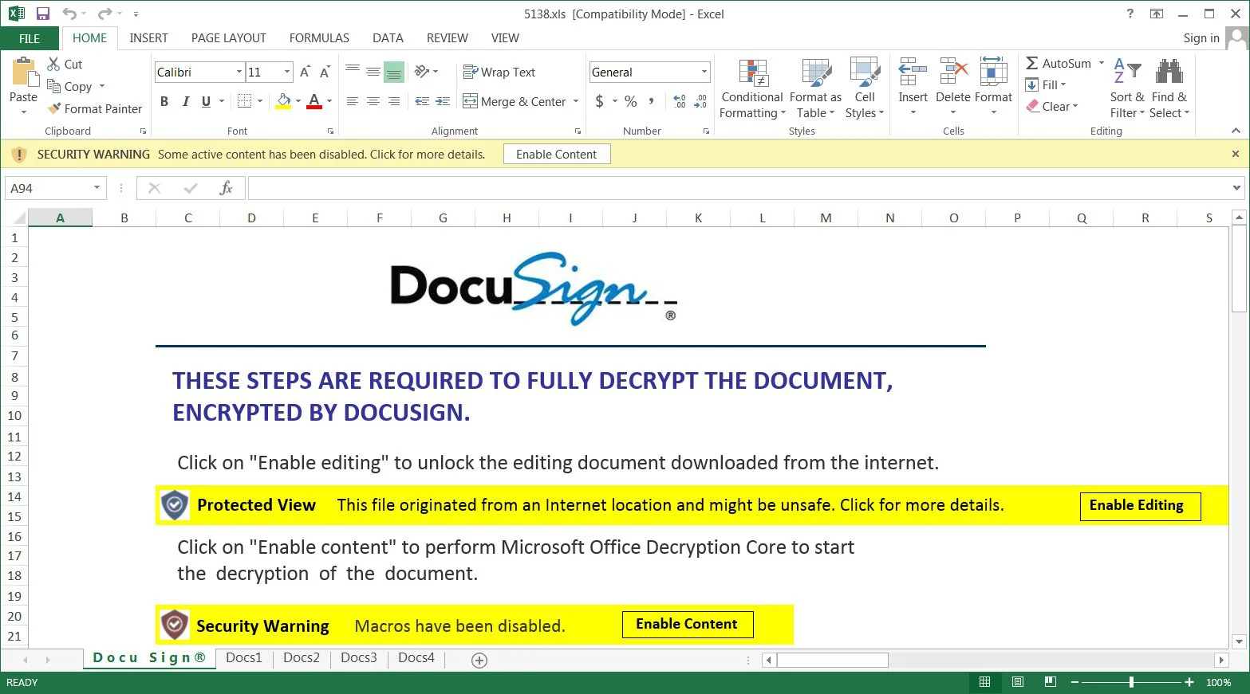The height and width of the screenshot is (694, 1250).
Task: Decrease font size with the smaller A
Action: click(x=325, y=73)
